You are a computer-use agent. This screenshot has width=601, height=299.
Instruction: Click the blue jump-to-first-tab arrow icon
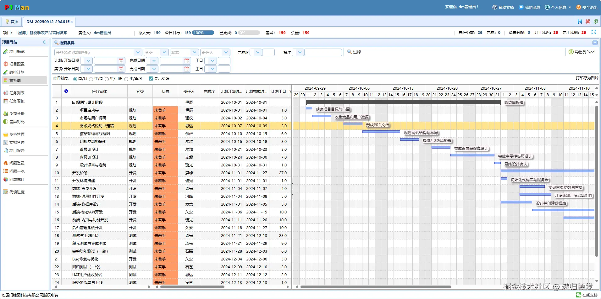pos(580,21)
